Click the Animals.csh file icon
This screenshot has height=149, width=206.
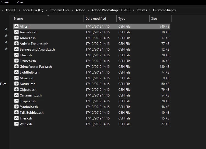[16, 32]
